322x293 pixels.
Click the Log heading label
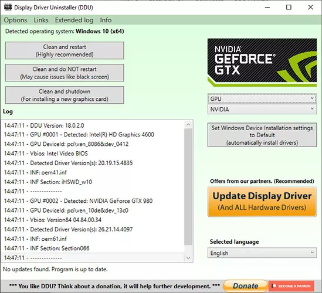[8, 111]
